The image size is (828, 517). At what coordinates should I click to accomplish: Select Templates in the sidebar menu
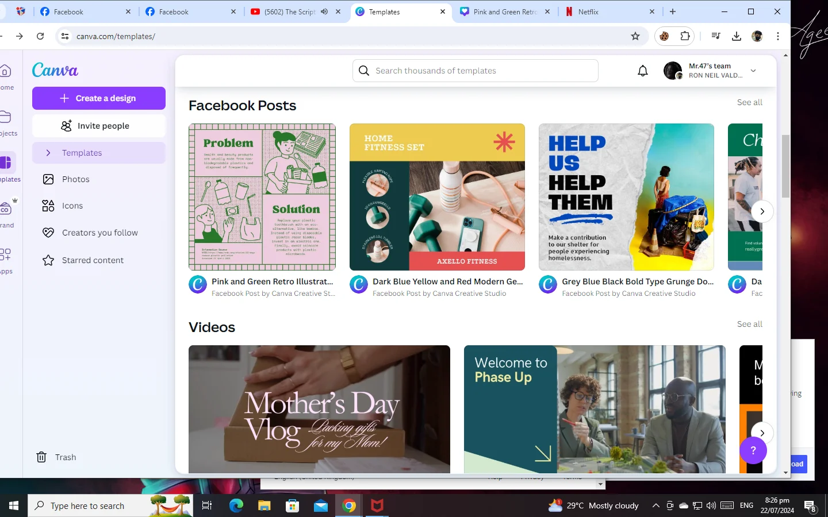click(x=99, y=153)
